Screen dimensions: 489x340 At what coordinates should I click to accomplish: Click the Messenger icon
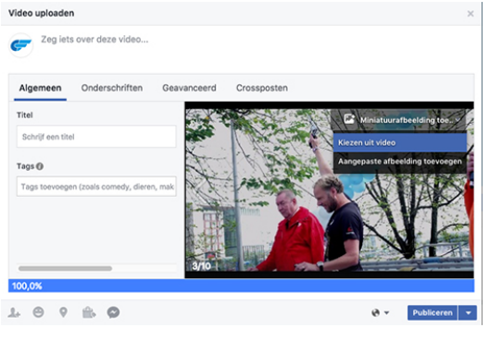click(x=113, y=312)
